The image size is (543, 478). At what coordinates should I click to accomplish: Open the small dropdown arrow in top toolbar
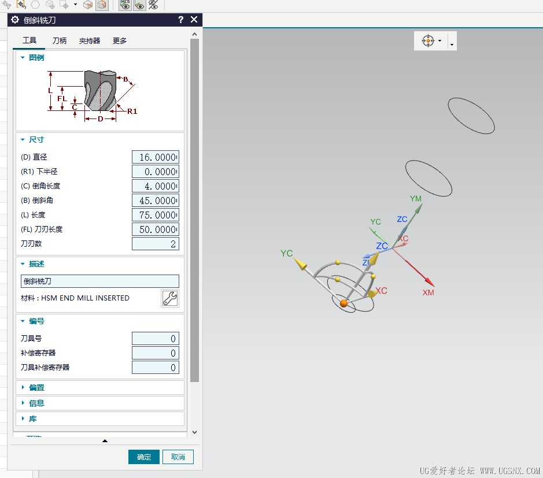click(x=75, y=5)
